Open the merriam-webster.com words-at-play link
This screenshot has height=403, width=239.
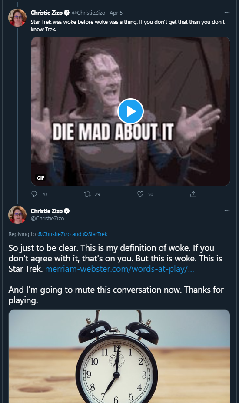(119, 269)
